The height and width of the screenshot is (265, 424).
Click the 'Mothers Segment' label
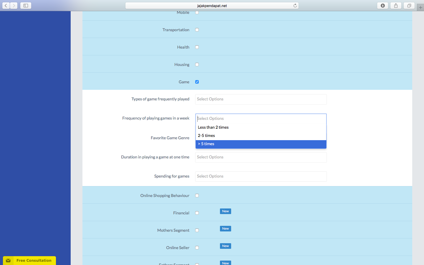coord(173,230)
